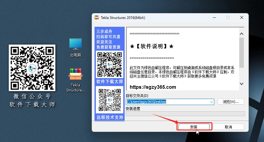
Task: Click the 安装进度 progress bar
Action: tap(185, 114)
